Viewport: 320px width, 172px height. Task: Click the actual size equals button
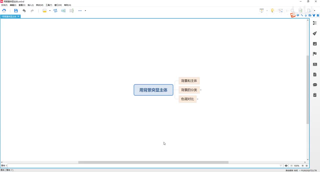(307, 166)
